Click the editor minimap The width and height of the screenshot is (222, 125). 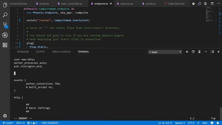[211, 14]
